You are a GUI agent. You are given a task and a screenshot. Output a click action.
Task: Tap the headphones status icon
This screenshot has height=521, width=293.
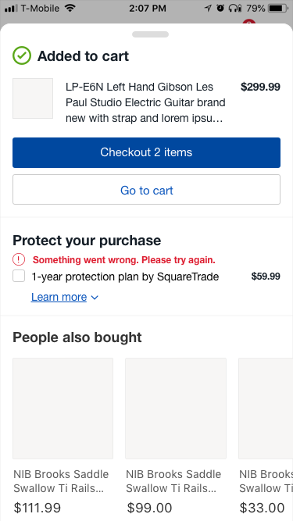(x=235, y=8)
